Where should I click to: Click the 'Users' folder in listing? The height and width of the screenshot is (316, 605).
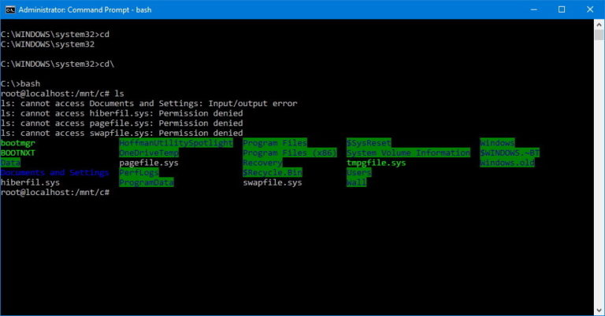coord(358,172)
